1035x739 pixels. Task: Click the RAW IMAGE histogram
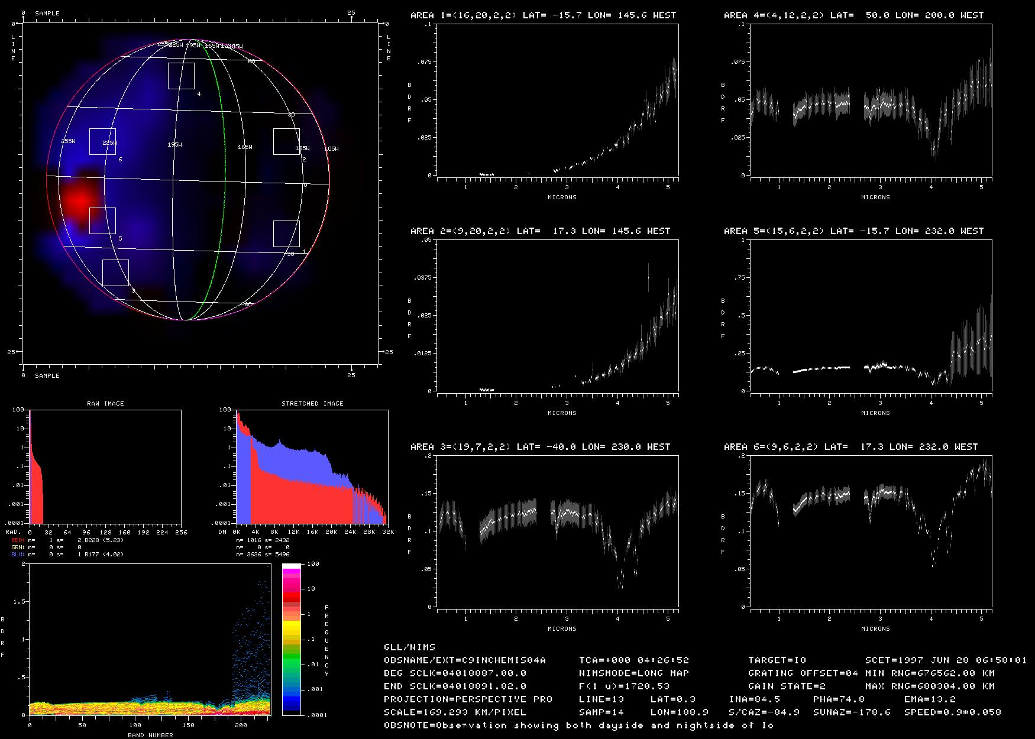(x=105, y=467)
